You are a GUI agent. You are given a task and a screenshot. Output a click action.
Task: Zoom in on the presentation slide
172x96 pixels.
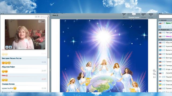click(154, 71)
